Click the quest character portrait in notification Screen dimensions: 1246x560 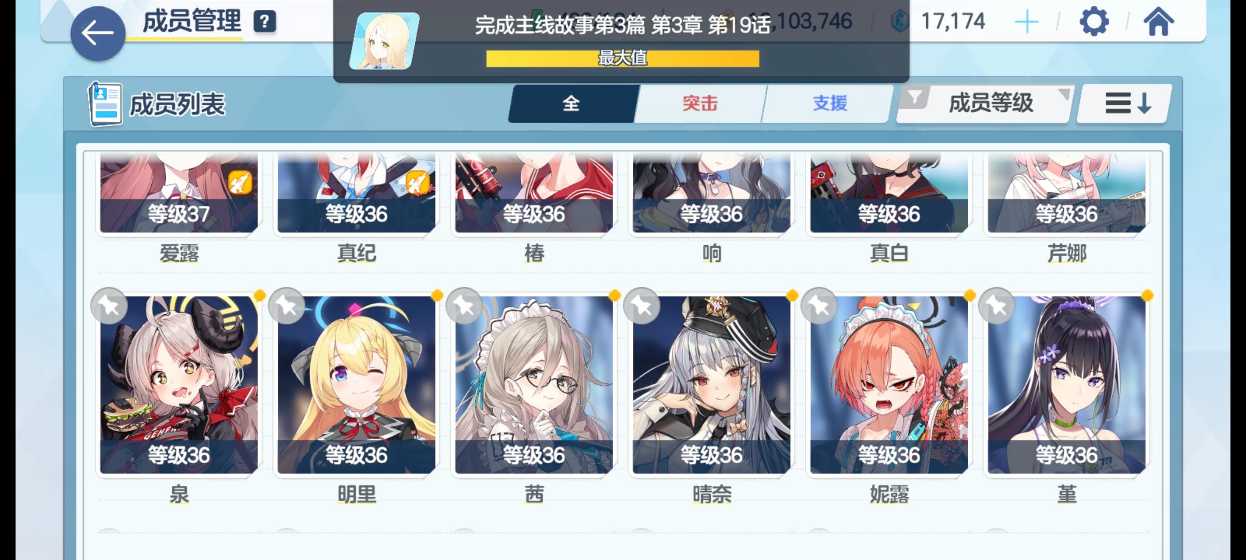(x=384, y=41)
